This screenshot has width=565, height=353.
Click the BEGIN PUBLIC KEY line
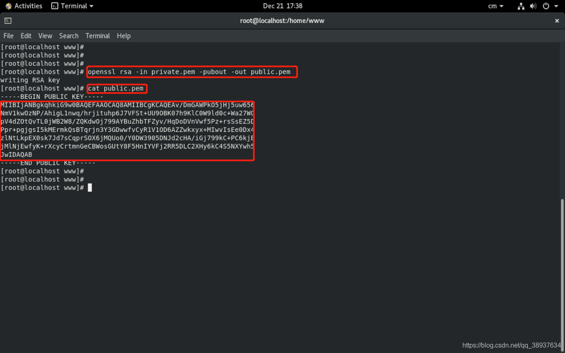[52, 97]
